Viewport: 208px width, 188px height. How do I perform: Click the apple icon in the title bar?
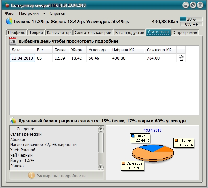click(x=7, y=5)
